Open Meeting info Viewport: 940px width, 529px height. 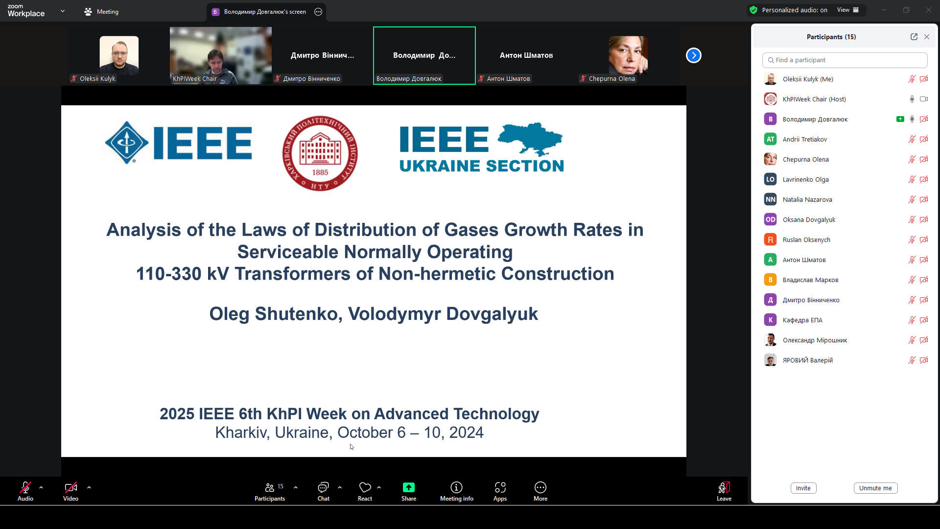click(456, 487)
